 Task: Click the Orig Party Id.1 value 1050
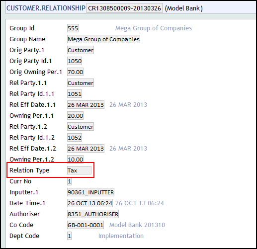click(75, 61)
